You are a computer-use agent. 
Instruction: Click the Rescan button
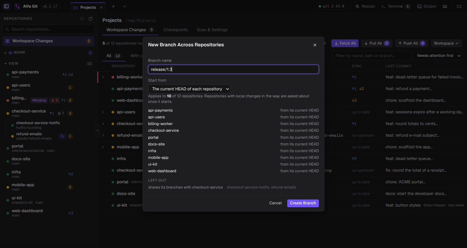coord(365,6)
